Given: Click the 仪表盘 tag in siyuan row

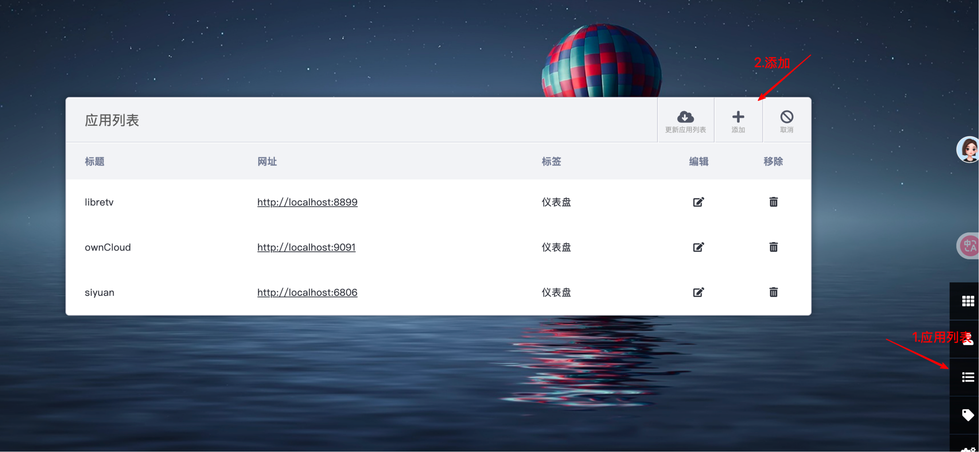Looking at the screenshot, I should pos(556,292).
